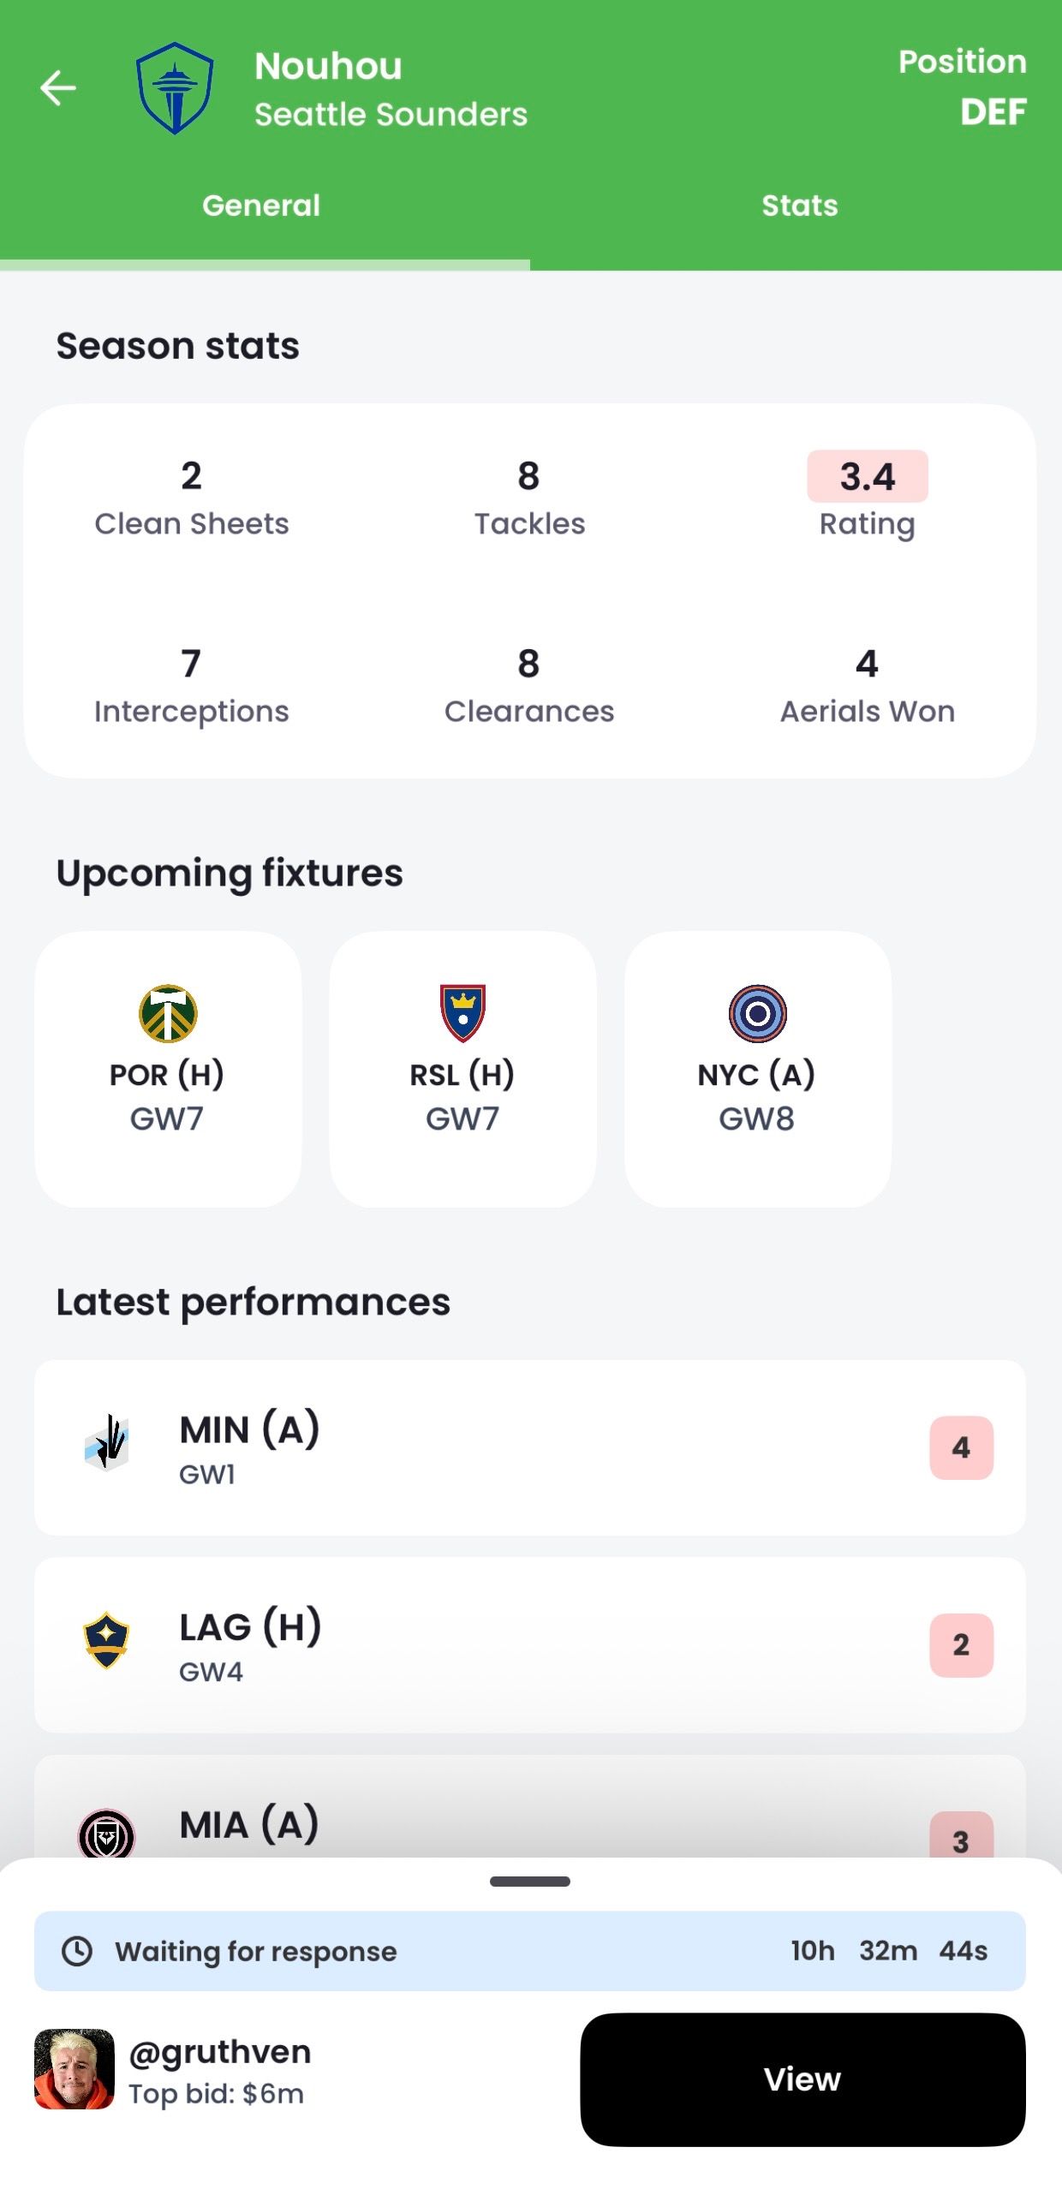Click the NYC fixture crest icon

tap(757, 1013)
